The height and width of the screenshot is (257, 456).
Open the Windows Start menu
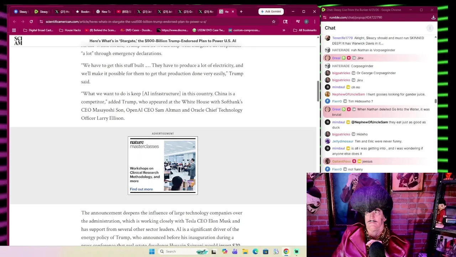click(152, 252)
